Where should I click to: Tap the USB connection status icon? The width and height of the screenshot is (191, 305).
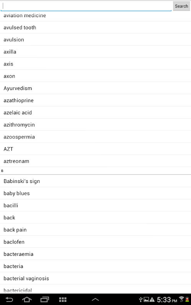141,300
